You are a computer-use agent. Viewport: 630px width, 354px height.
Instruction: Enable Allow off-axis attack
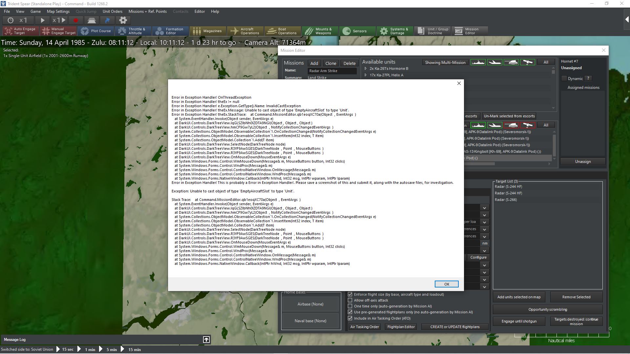click(x=350, y=300)
